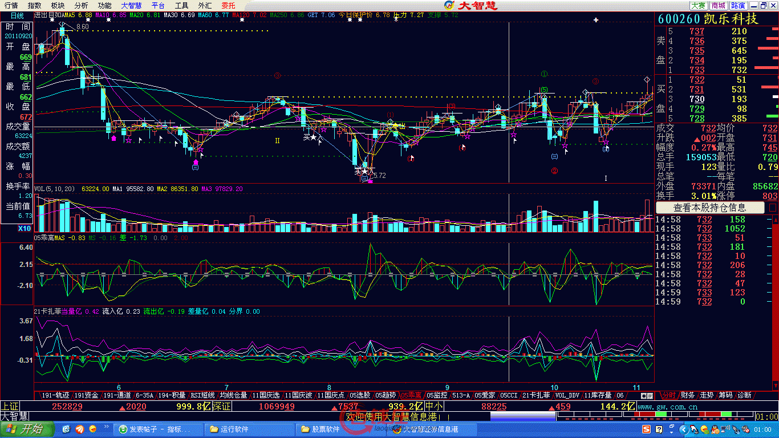Open the 委托 trading menu
Screen dimensions: 779x438
228,5
